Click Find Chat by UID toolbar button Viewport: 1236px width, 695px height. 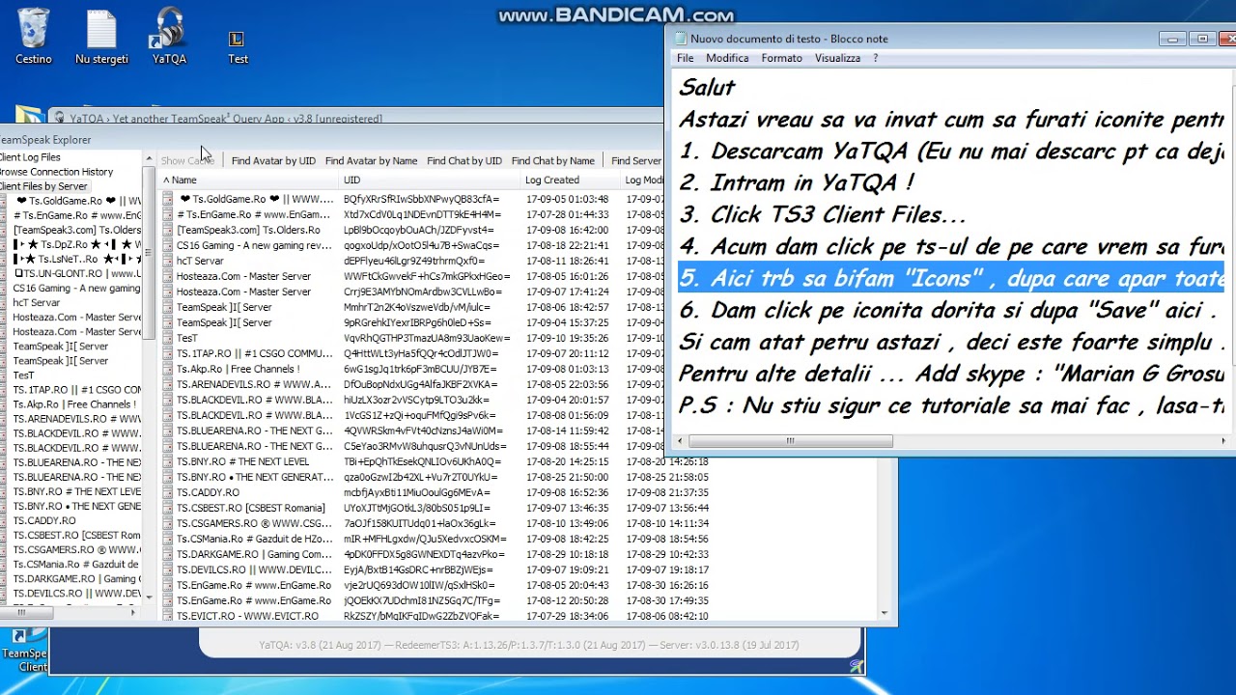464,160
